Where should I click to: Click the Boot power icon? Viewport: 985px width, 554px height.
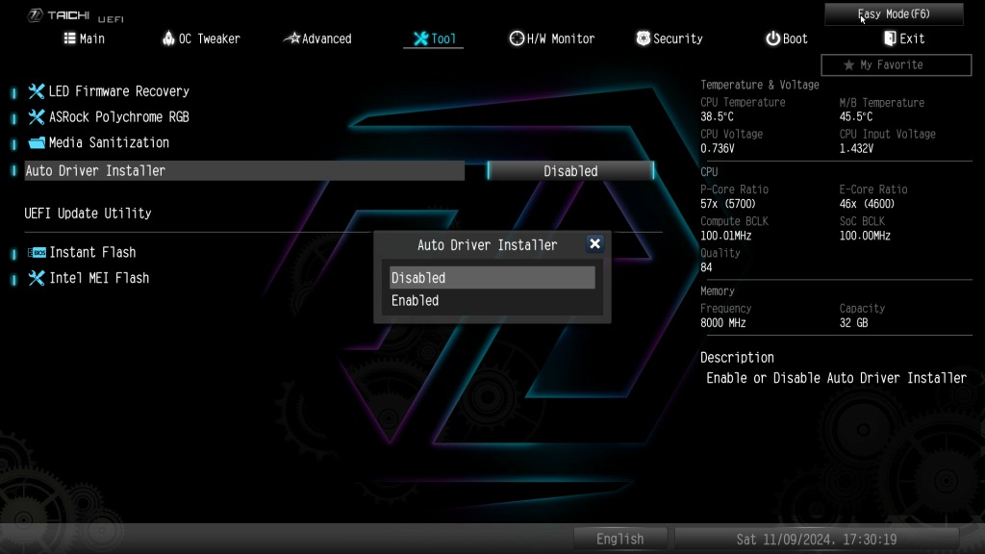pos(772,38)
